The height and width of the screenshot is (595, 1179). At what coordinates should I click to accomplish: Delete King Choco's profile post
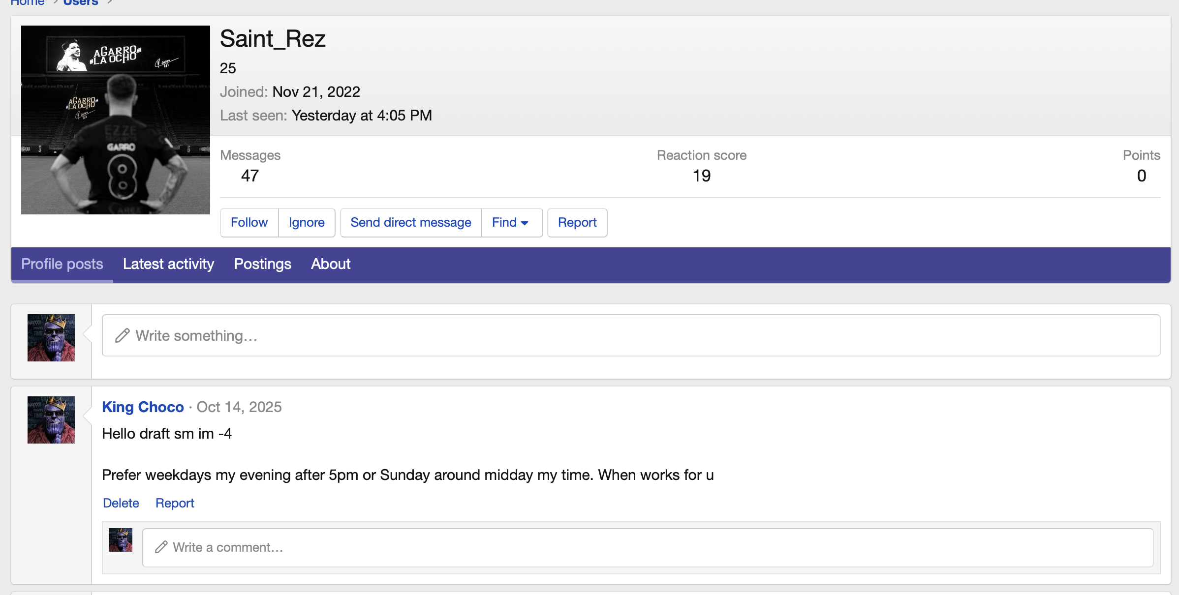point(121,503)
